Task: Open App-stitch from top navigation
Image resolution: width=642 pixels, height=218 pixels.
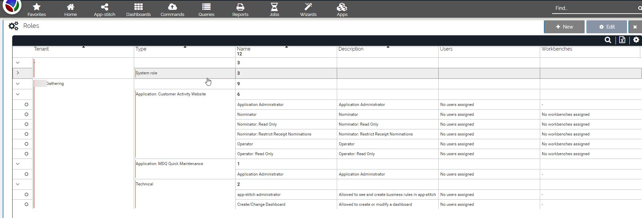Action: click(x=104, y=7)
